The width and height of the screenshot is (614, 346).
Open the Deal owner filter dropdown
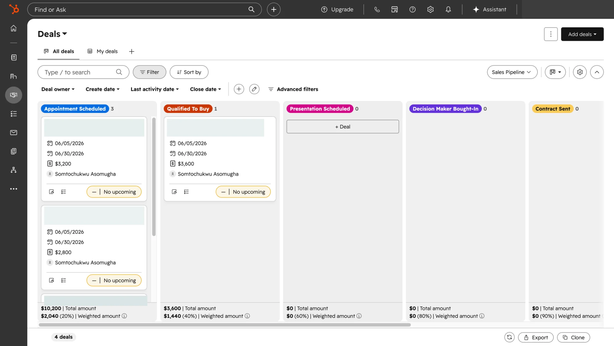58,89
